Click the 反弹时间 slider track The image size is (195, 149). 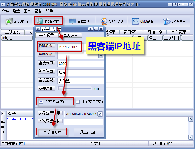76,89
